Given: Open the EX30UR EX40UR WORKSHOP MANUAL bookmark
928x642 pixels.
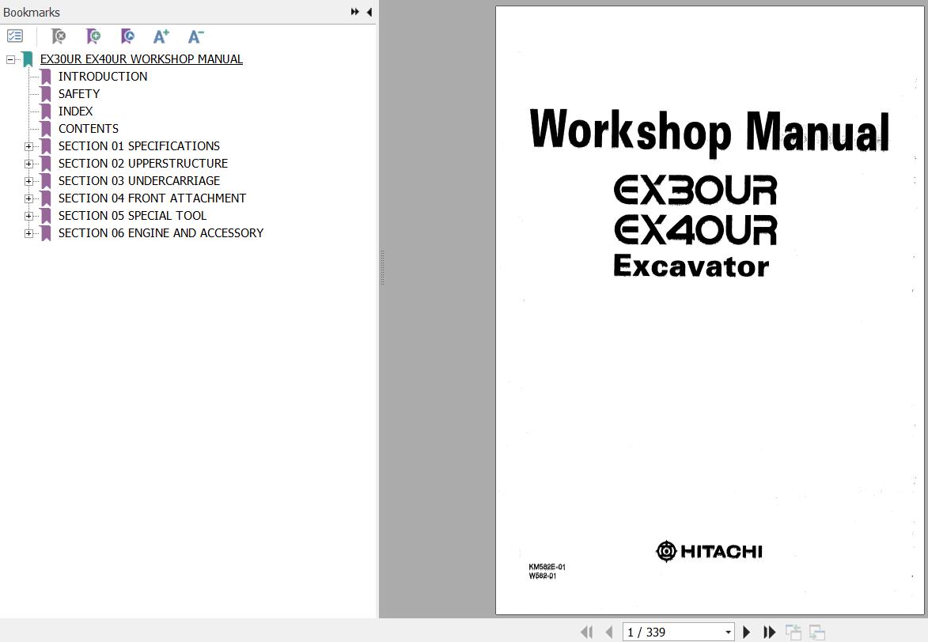Looking at the screenshot, I should pyautogui.click(x=142, y=59).
